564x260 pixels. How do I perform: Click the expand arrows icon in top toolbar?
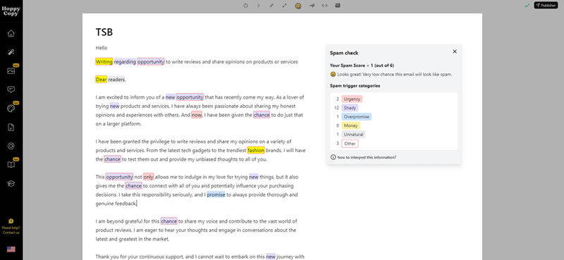(285, 6)
